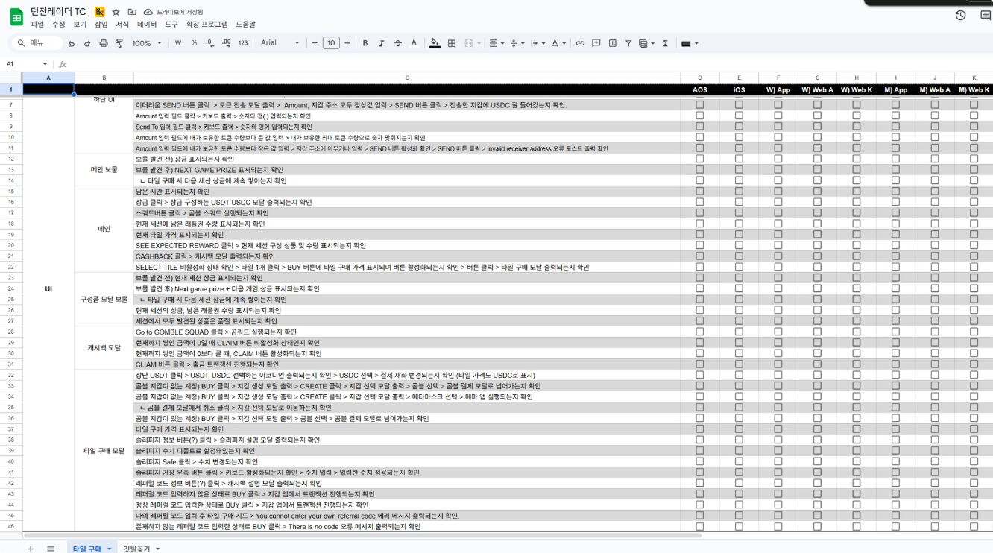
Task: Increase font size with plus button
Action: coord(347,43)
